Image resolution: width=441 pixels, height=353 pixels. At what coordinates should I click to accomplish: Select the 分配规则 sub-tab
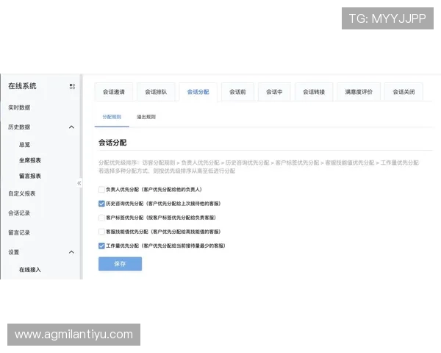112,117
